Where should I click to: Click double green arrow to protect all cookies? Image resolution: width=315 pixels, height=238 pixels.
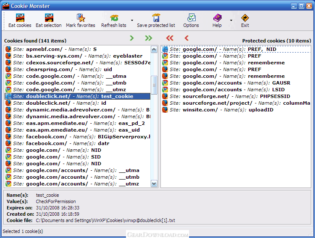[x=148, y=38]
